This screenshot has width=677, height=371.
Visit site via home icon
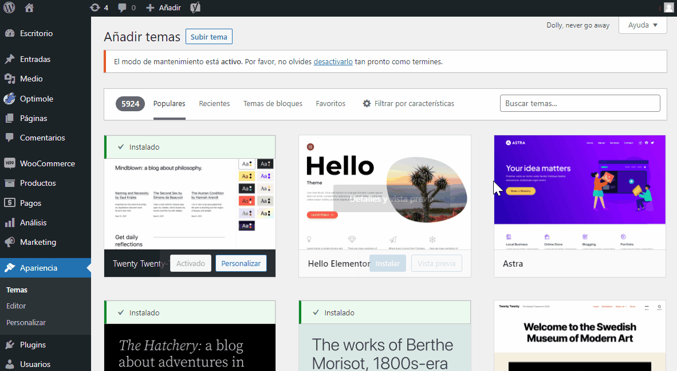point(29,8)
